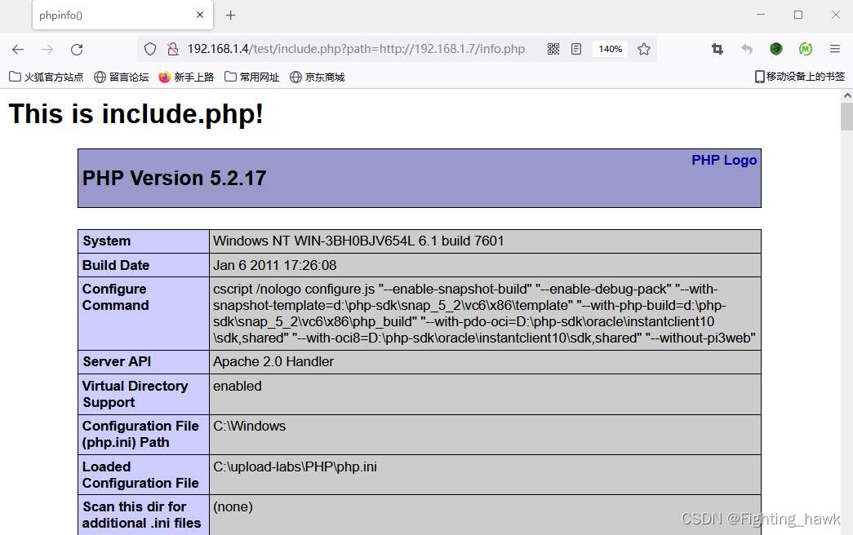Open the 新手上路 bookmark
853x535 pixels.
click(x=186, y=77)
